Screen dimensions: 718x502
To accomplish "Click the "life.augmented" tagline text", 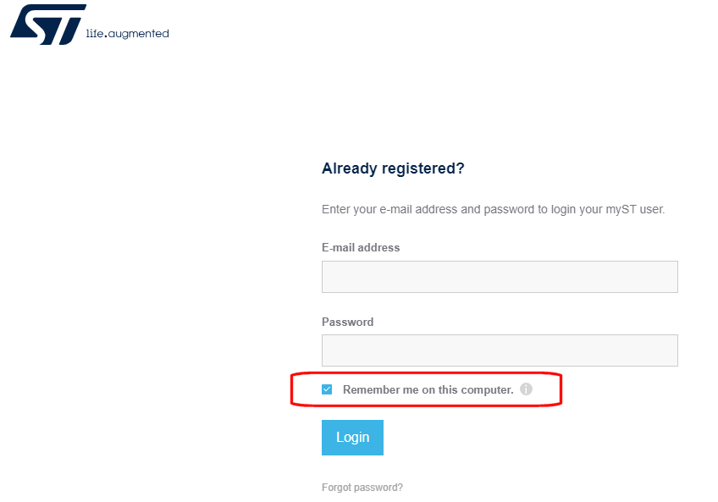I will coord(128,34).
